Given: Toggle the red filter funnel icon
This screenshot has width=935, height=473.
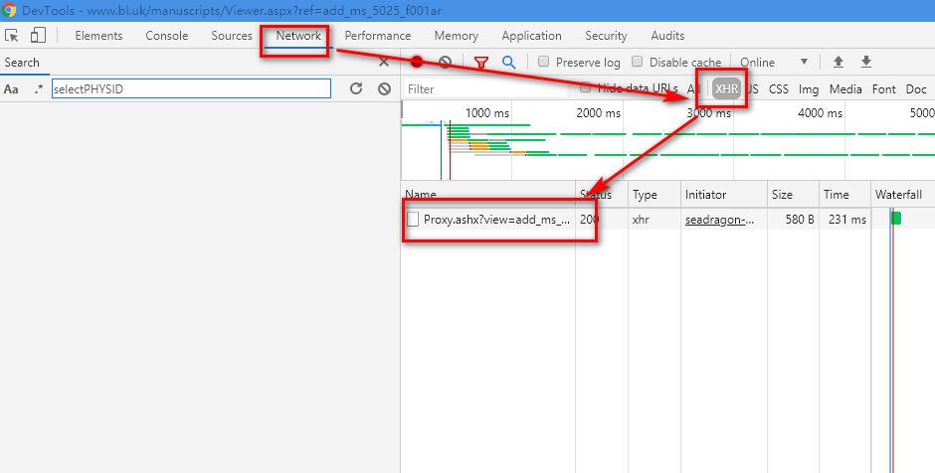Looking at the screenshot, I should (x=481, y=62).
